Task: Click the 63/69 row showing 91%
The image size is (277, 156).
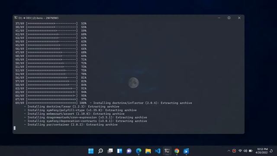Action: click(x=51, y=88)
